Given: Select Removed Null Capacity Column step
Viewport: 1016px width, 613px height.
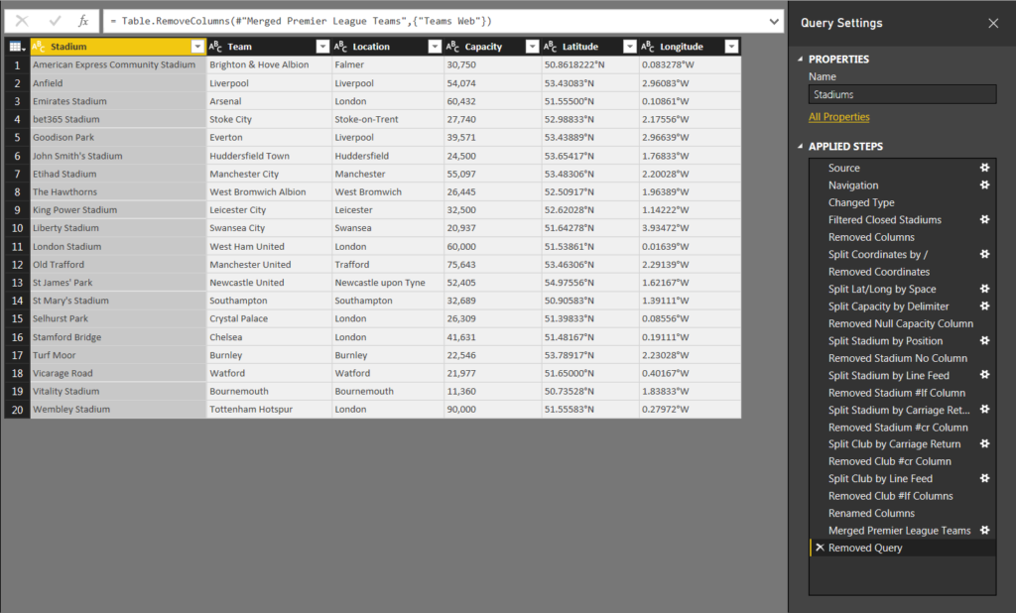Looking at the screenshot, I should click(902, 323).
